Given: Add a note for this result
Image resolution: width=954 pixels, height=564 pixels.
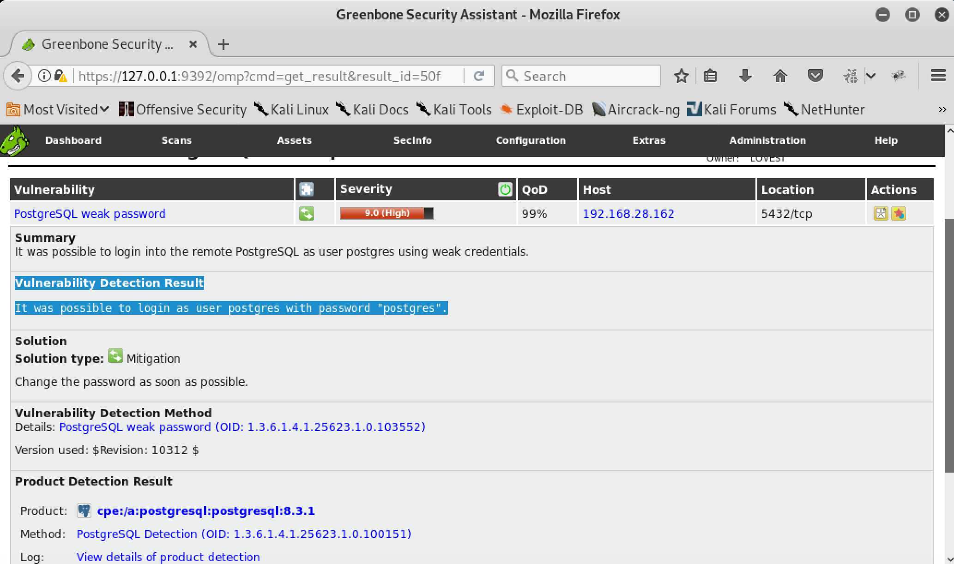Looking at the screenshot, I should (x=881, y=213).
